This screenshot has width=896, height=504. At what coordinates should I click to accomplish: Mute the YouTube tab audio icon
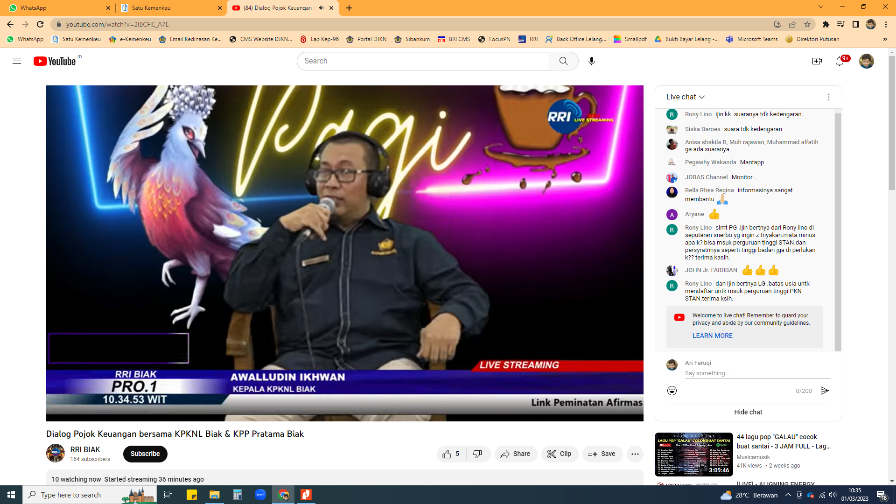point(321,8)
